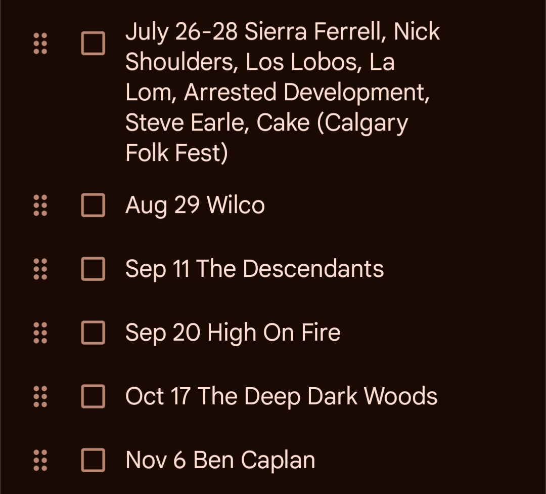The image size is (546, 494).
Task: Edit the 'Aug 29 Wilco' list entry
Action: 195,205
